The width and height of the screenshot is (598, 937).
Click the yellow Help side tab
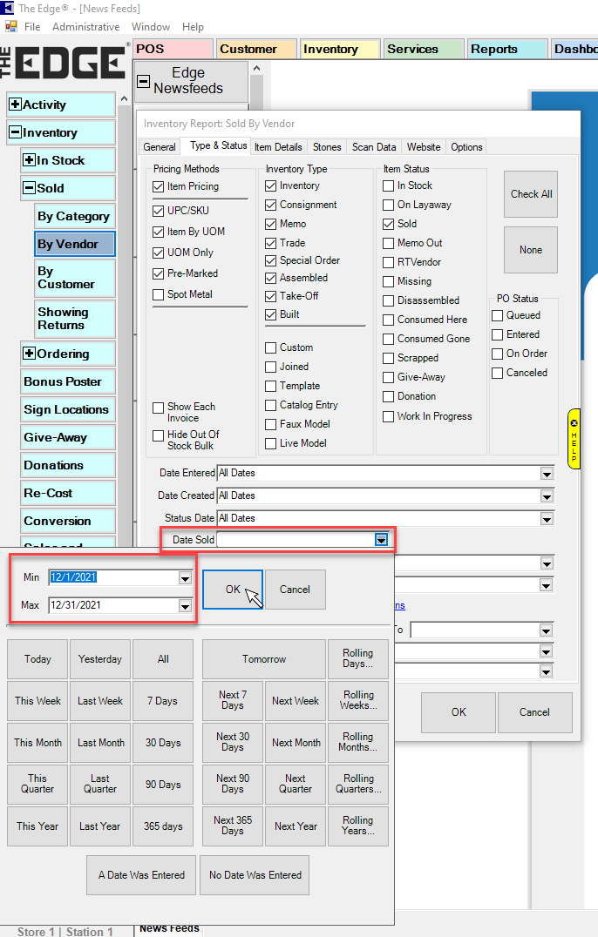click(574, 438)
